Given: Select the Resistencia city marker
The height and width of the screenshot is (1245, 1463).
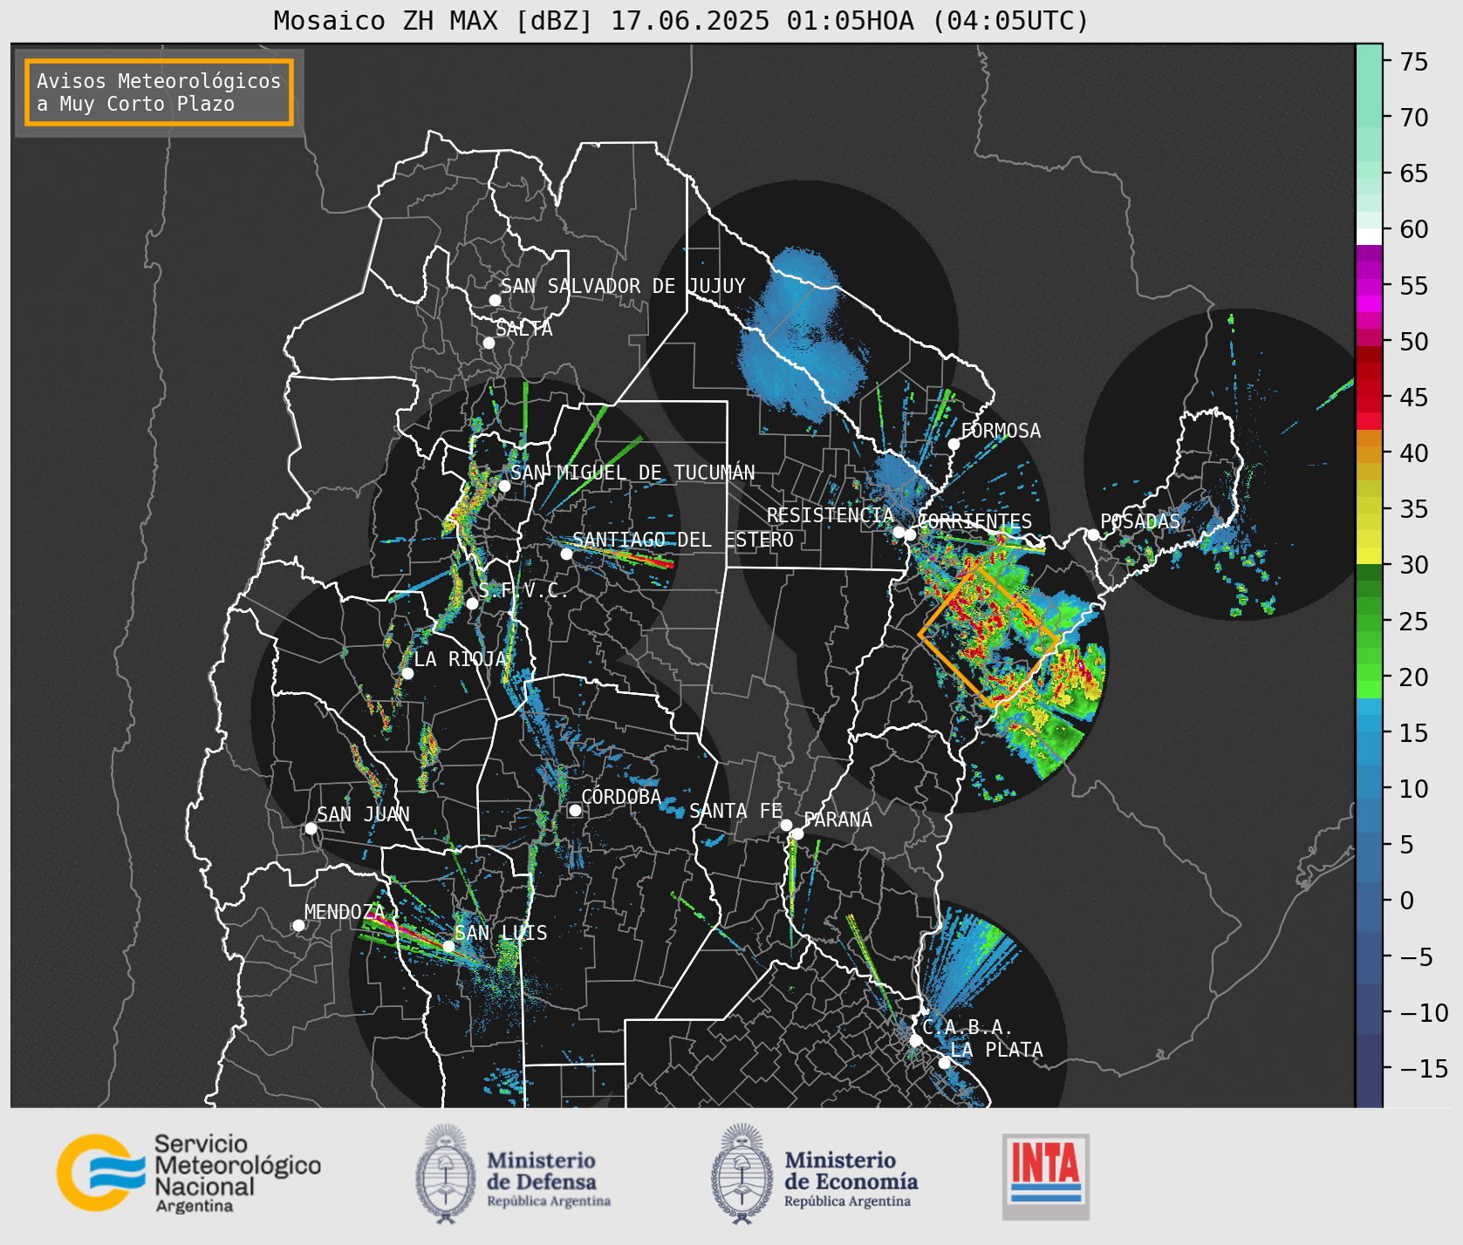Looking at the screenshot, I should point(899,532).
